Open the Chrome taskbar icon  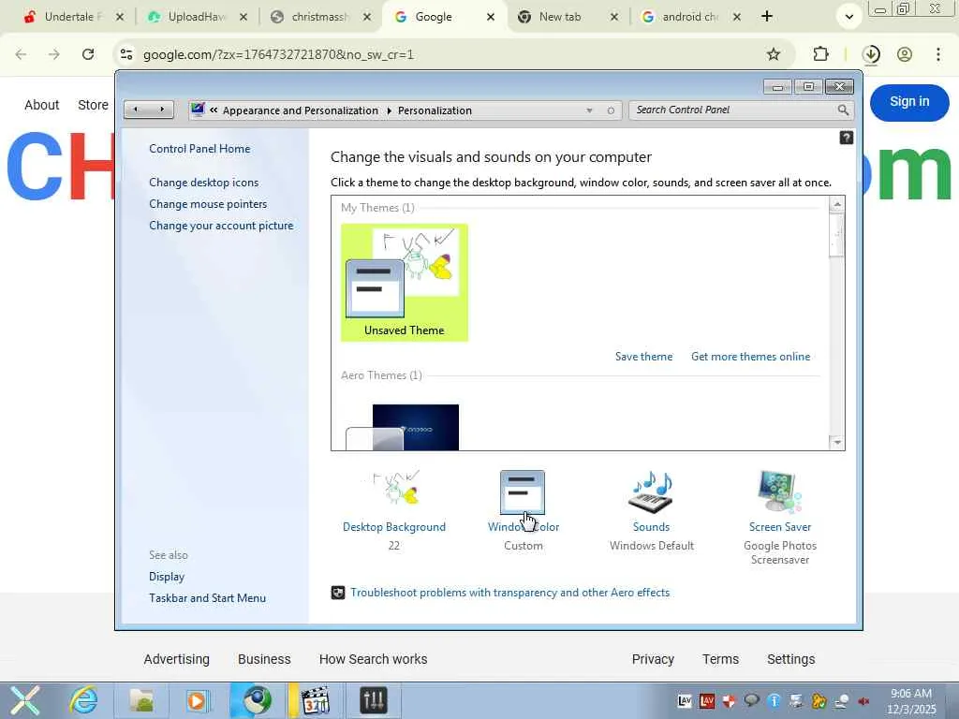click(x=257, y=700)
